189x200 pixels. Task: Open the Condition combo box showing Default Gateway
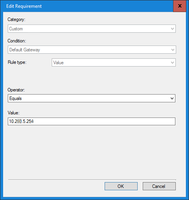(x=92, y=50)
